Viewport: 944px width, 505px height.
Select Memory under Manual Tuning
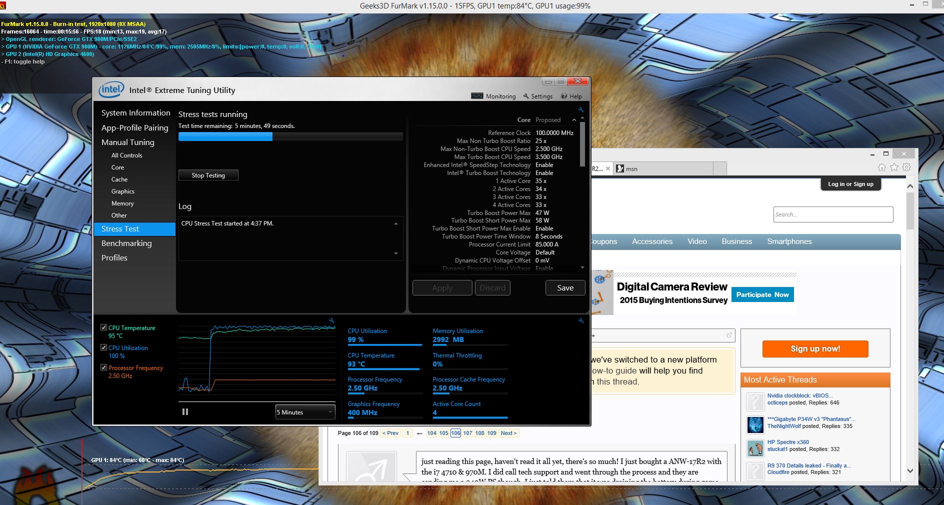122,203
